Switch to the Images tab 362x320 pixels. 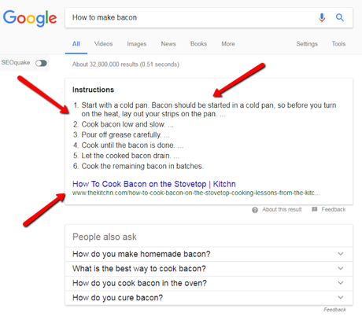(x=137, y=44)
